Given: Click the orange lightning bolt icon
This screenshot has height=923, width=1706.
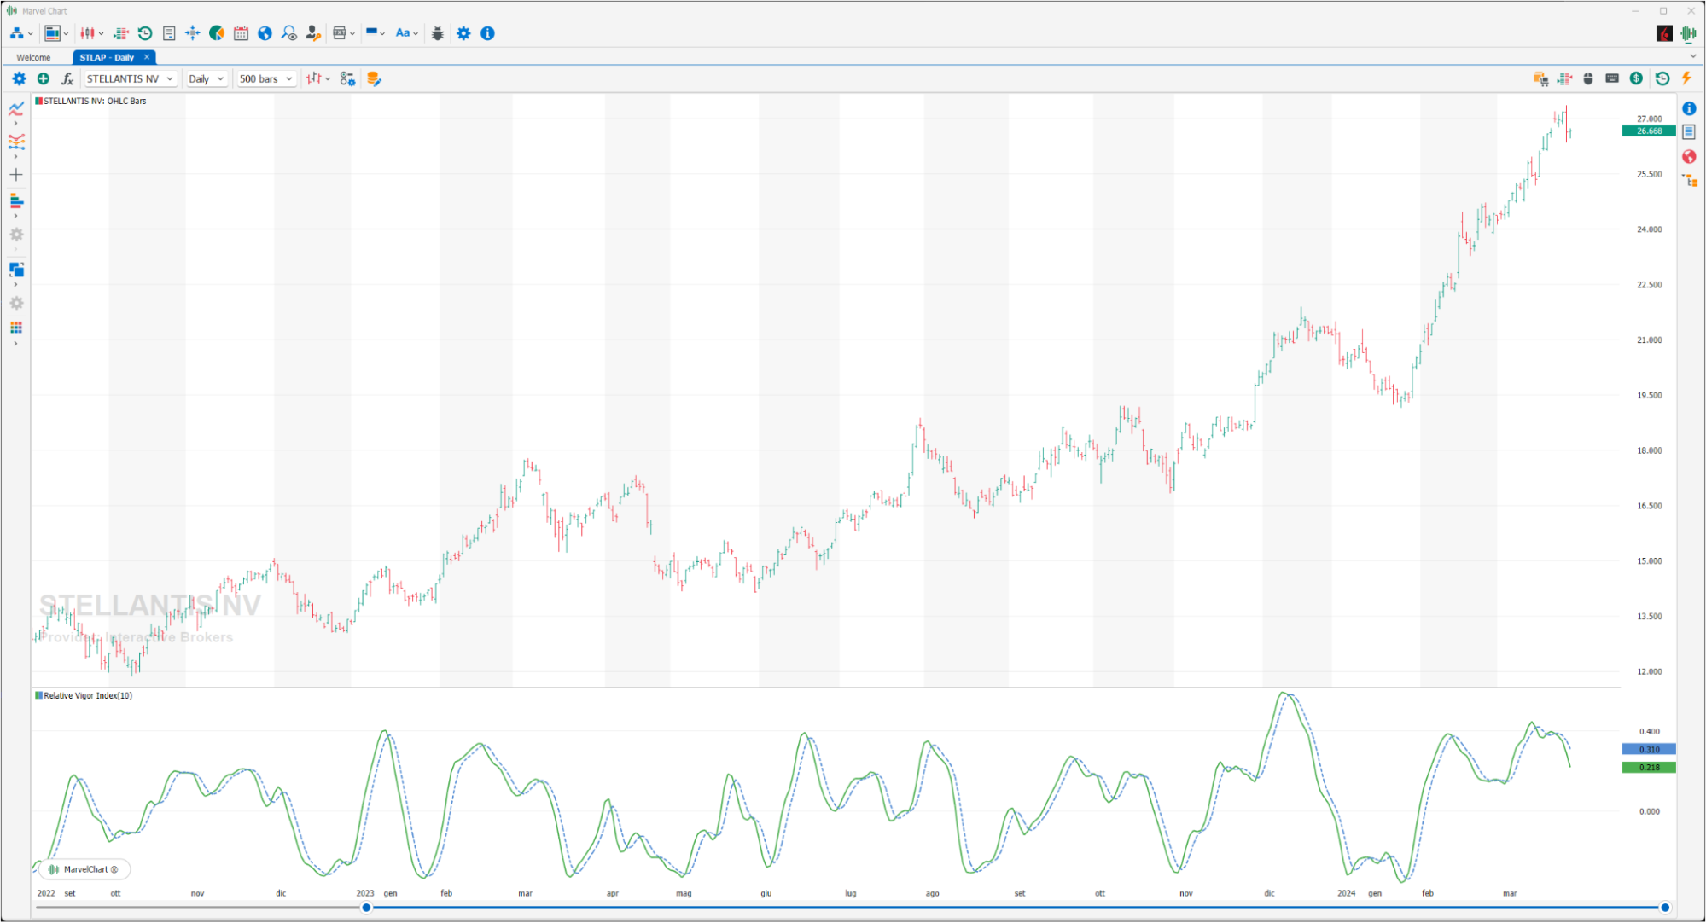Looking at the screenshot, I should tap(1686, 78).
